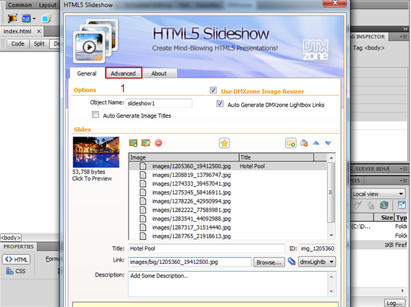Move slide down with blue down arrow
Screen dimensions: 411x307
click(x=328, y=143)
